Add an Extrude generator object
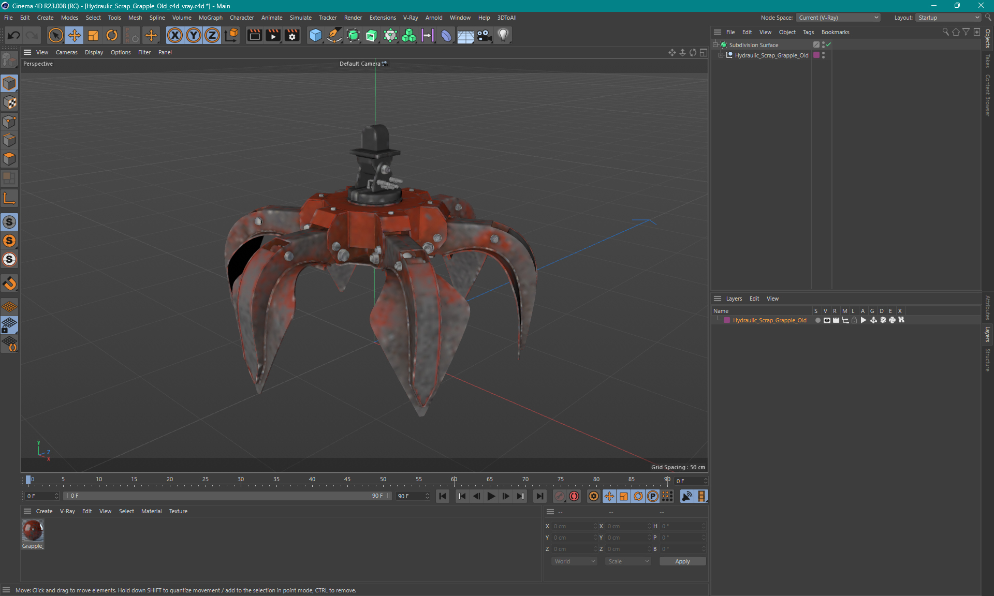Image resolution: width=994 pixels, height=596 pixels. [x=372, y=35]
